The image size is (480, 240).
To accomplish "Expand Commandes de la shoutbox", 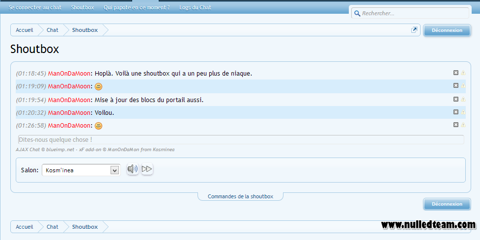I will click(240, 196).
